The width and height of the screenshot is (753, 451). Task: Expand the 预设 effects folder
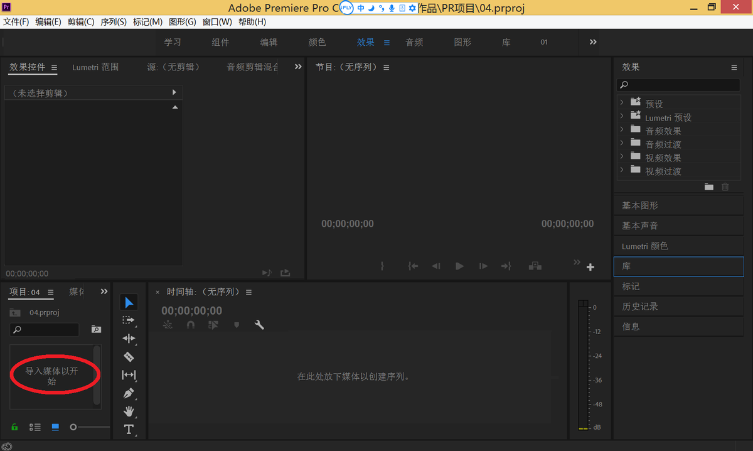coord(622,102)
